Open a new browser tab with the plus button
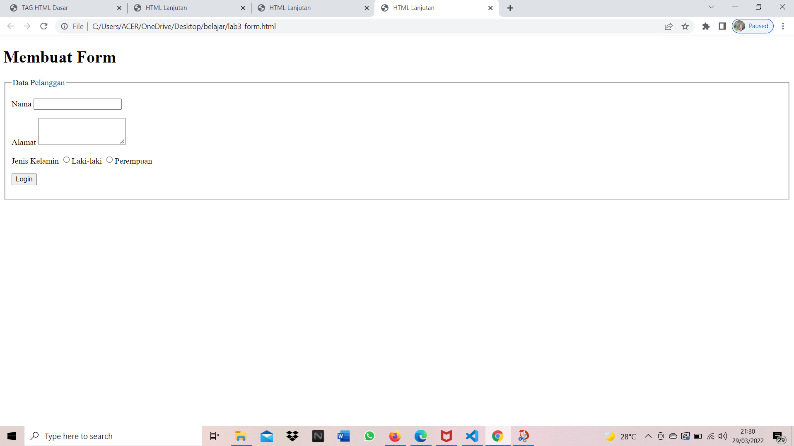This screenshot has height=446, width=794. (x=510, y=8)
